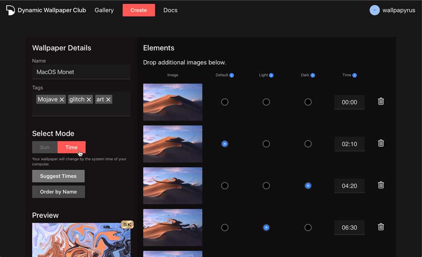
Task: Click the Order by Name button
Action: tap(58, 191)
